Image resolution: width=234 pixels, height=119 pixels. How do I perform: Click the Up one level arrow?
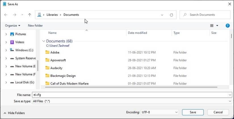coord(29,15)
